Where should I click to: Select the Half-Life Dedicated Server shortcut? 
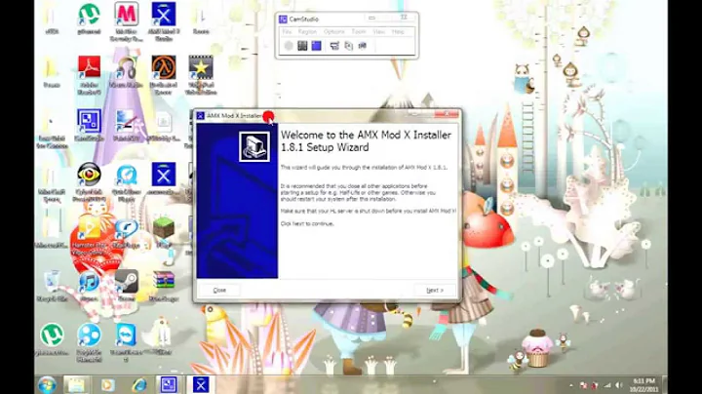click(x=164, y=75)
